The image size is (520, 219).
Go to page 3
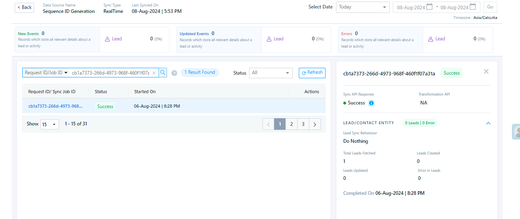pyautogui.click(x=303, y=124)
